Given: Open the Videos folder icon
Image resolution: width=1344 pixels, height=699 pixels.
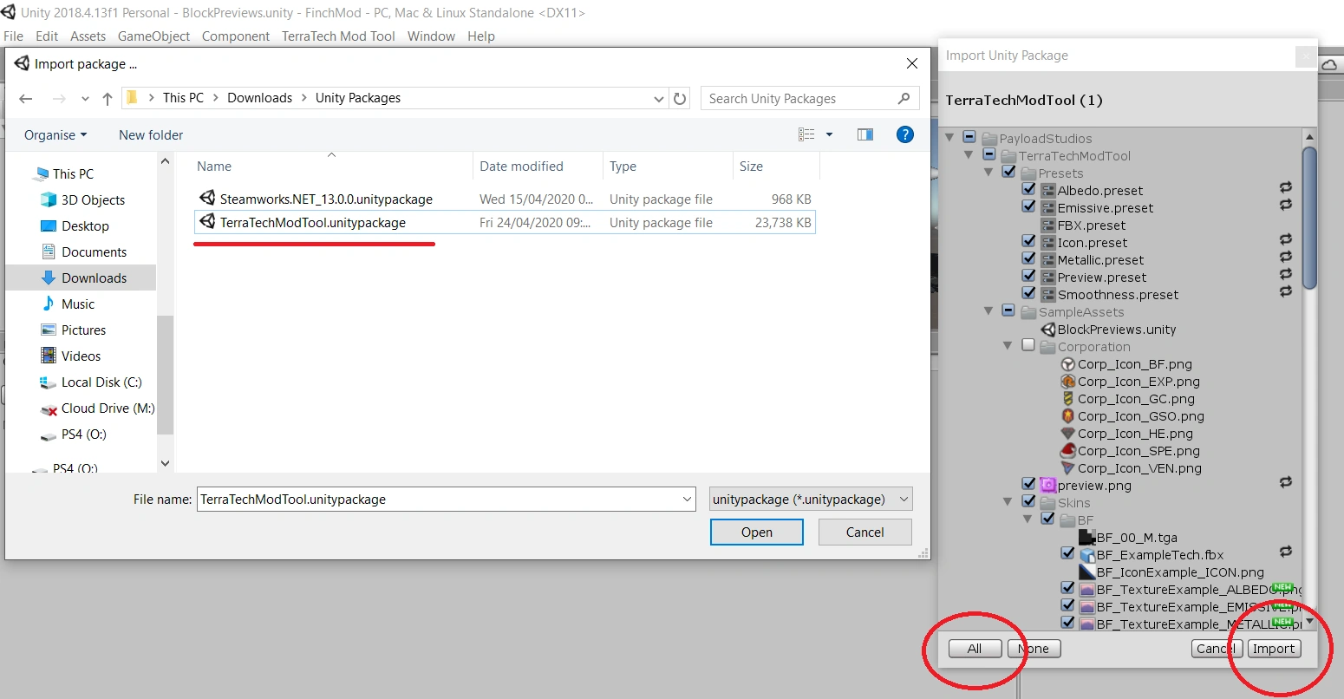Looking at the screenshot, I should click(x=49, y=356).
